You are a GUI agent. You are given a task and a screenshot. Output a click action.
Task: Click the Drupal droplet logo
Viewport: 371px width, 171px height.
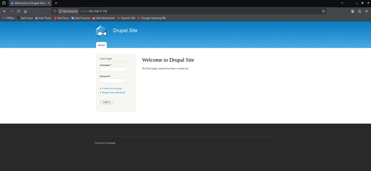(101, 31)
